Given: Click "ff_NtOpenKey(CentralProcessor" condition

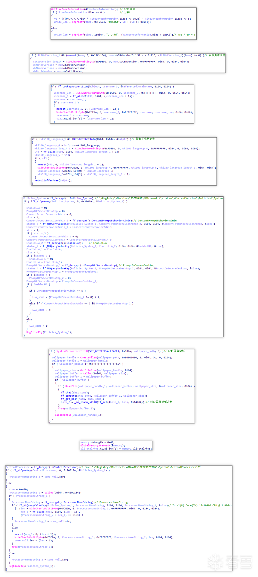Looking at the screenshot, I should (x=35, y=470).
